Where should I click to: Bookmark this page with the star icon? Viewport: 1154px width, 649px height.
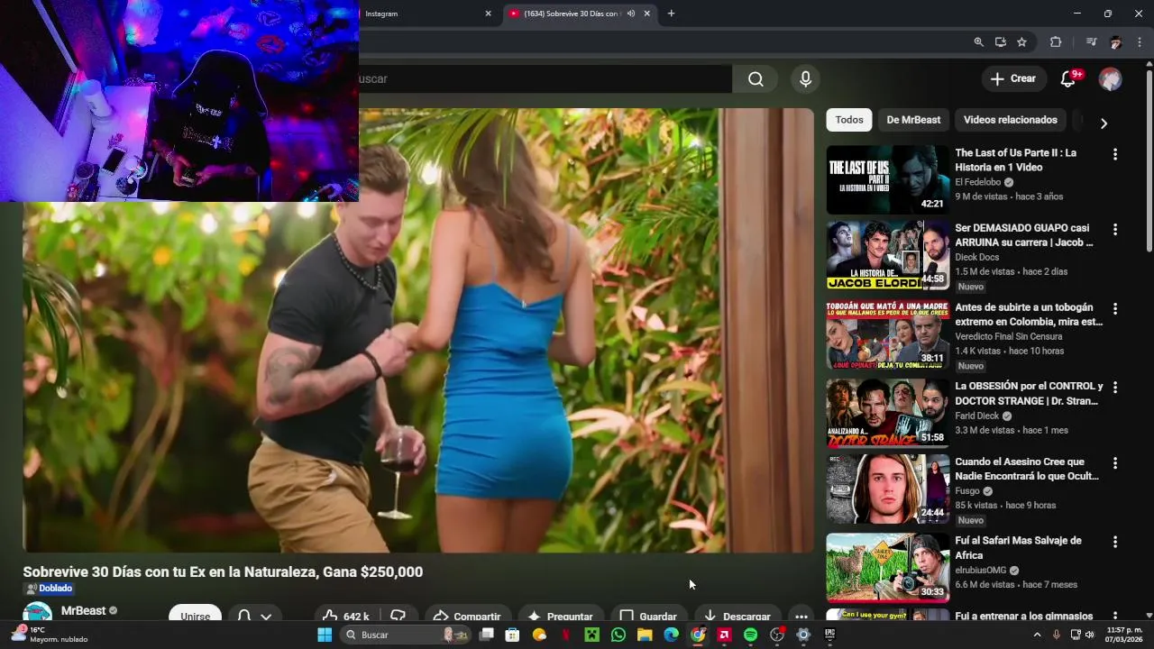1021,41
